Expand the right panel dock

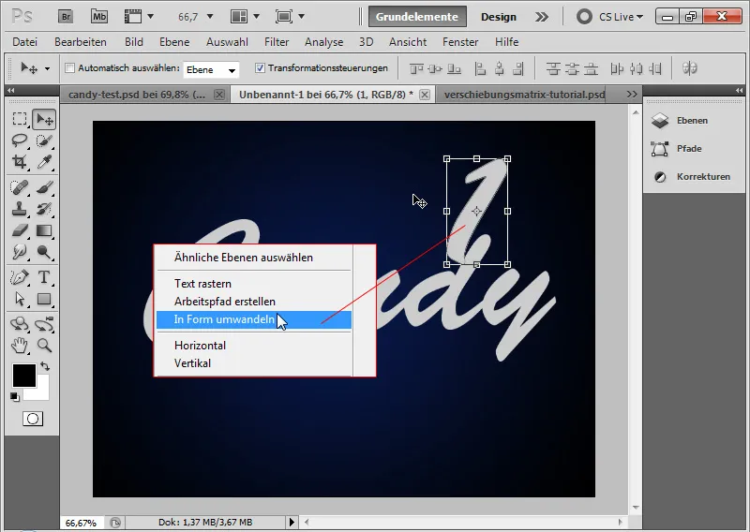[x=740, y=90]
